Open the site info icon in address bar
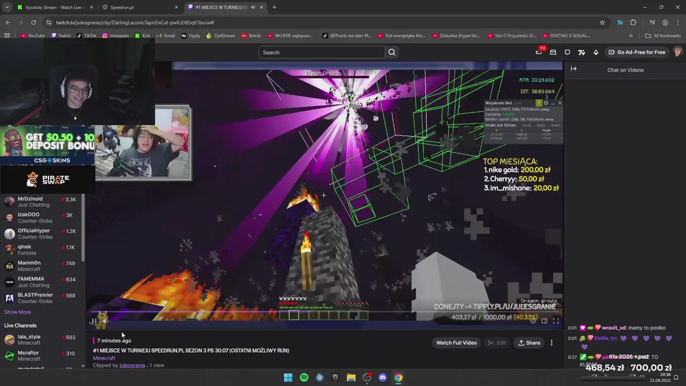The height and width of the screenshot is (386, 686). point(49,23)
